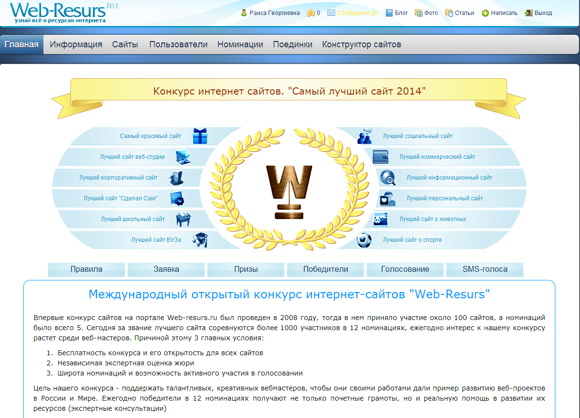Open the Фото link in the header
This screenshot has height=418, width=580.
(x=431, y=13)
